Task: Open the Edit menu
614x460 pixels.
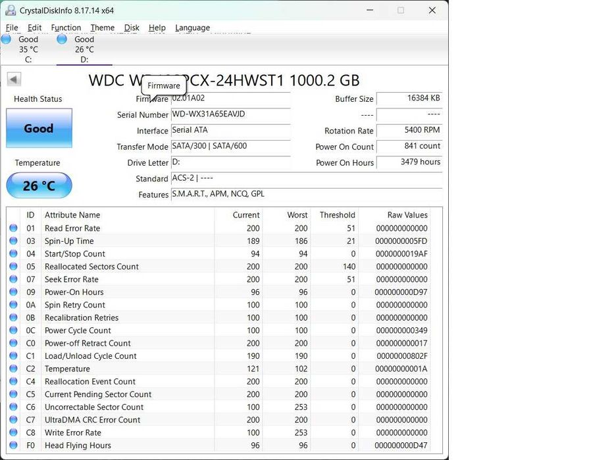Action: click(34, 28)
